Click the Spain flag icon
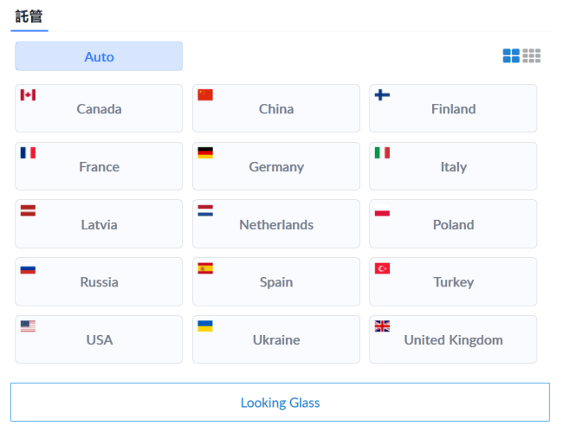Viewport: 563px width, 432px height. [205, 268]
